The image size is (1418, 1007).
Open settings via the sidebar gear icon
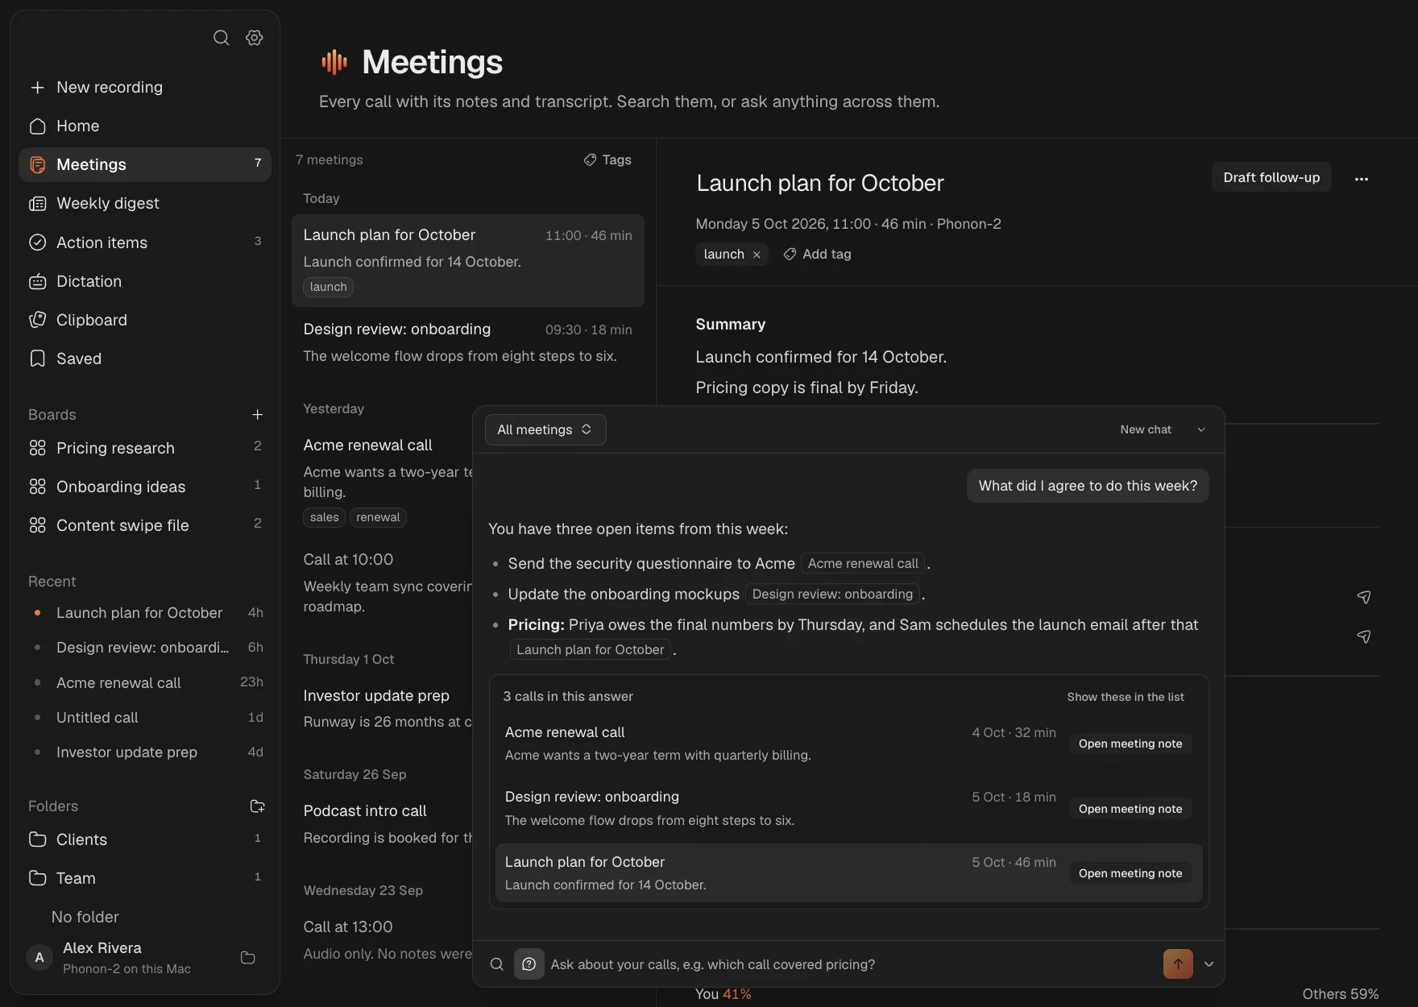pyautogui.click(x=255, y=38)
